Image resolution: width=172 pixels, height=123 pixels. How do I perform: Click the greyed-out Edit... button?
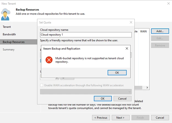point(160,38)
